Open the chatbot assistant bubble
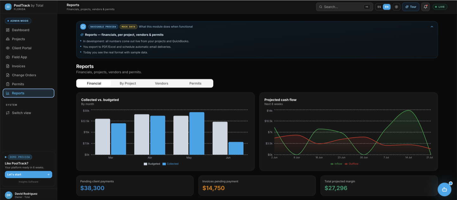 [x=444, y=190]
